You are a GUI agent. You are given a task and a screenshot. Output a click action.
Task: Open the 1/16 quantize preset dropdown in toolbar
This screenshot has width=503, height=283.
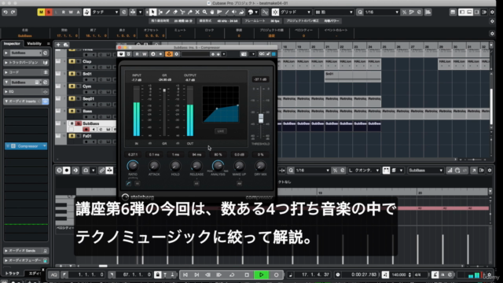[382, 13]
